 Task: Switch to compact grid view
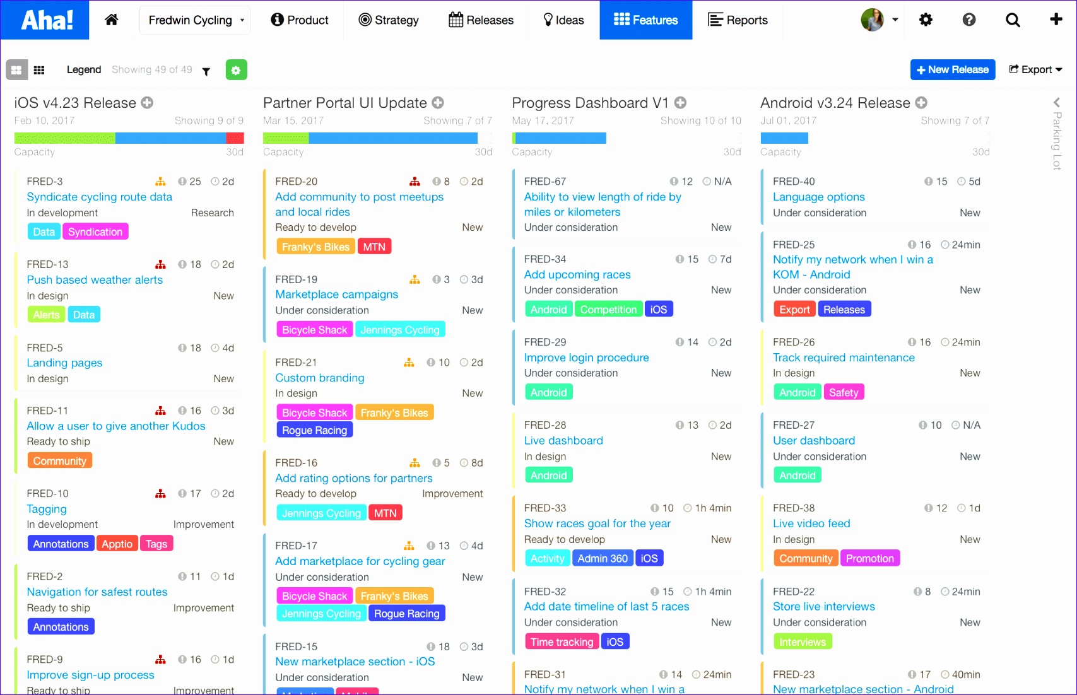coord(39,70)
